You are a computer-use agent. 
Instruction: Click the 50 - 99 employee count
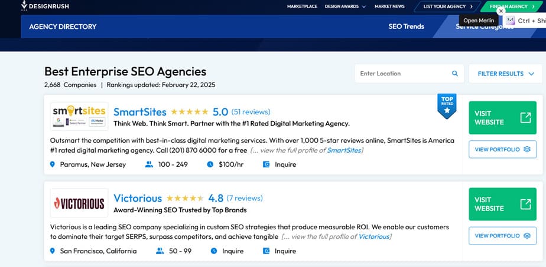180,250
